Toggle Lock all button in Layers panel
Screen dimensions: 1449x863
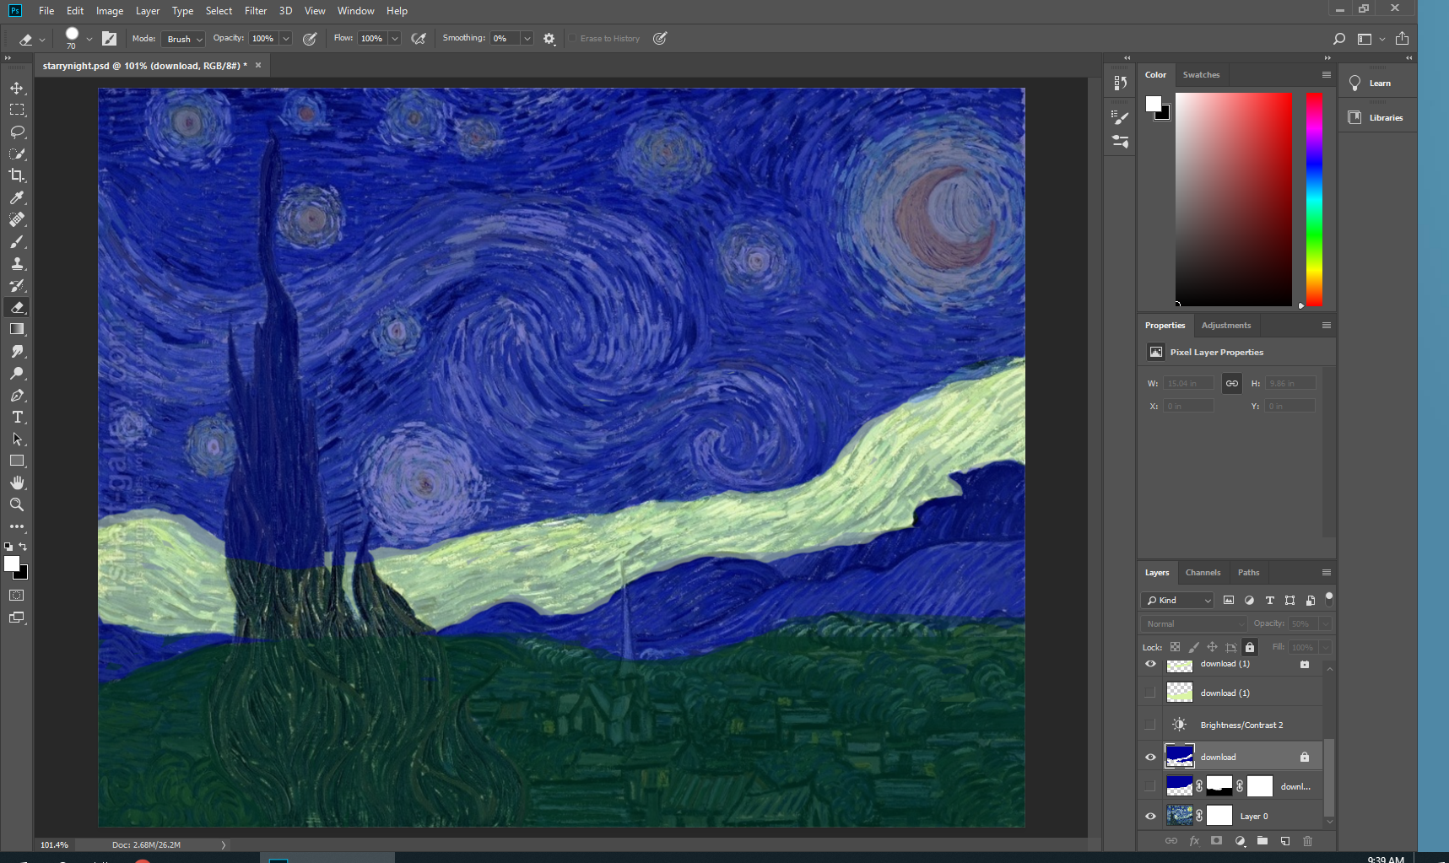pyautogui.click(x=1250, y=647)
